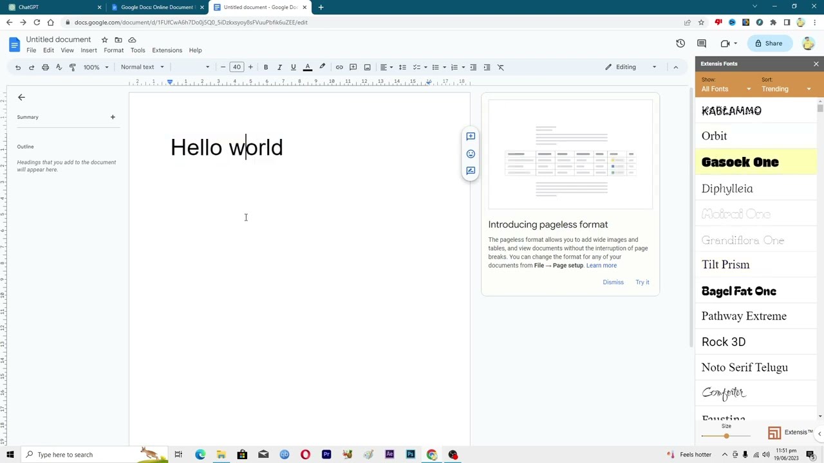The height and width of the screenshot is (463, 824).
Task: See document status cloud icon
Action: pos(132,40)
